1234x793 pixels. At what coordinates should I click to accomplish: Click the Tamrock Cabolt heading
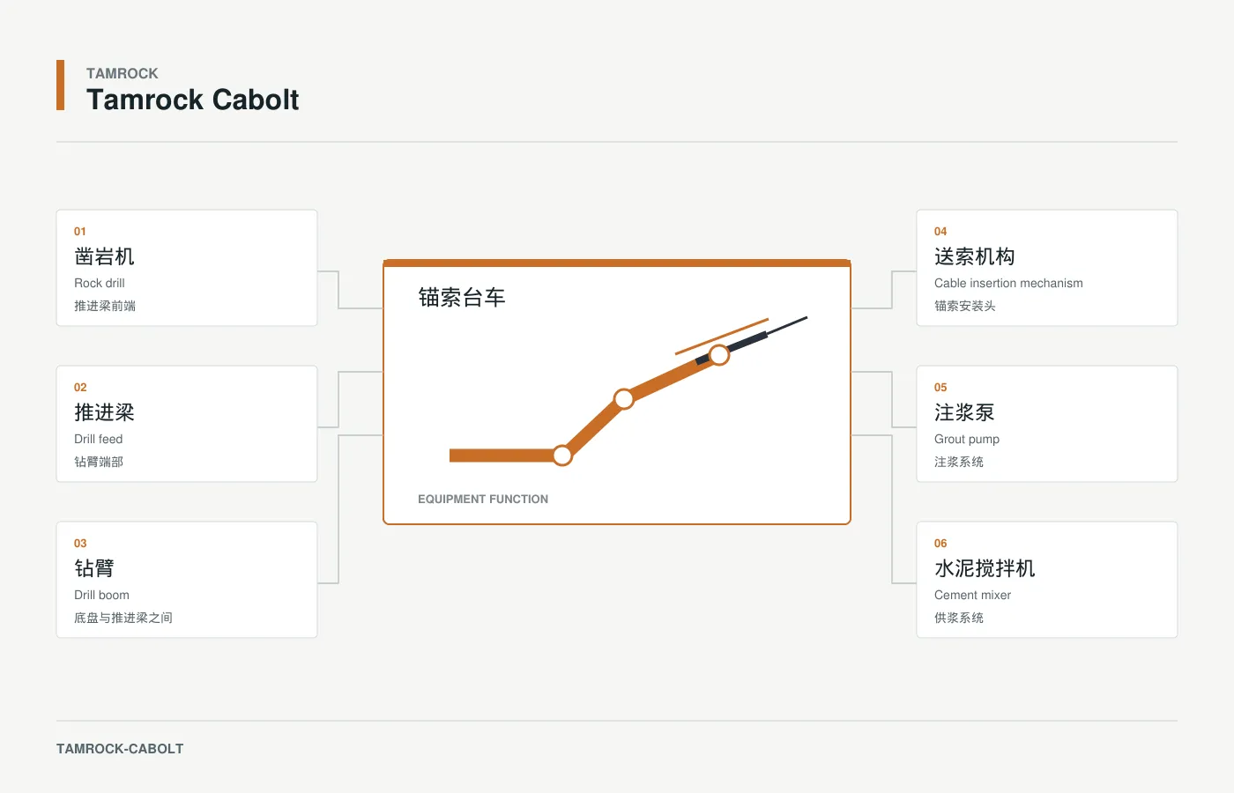[x=193, y=100]
